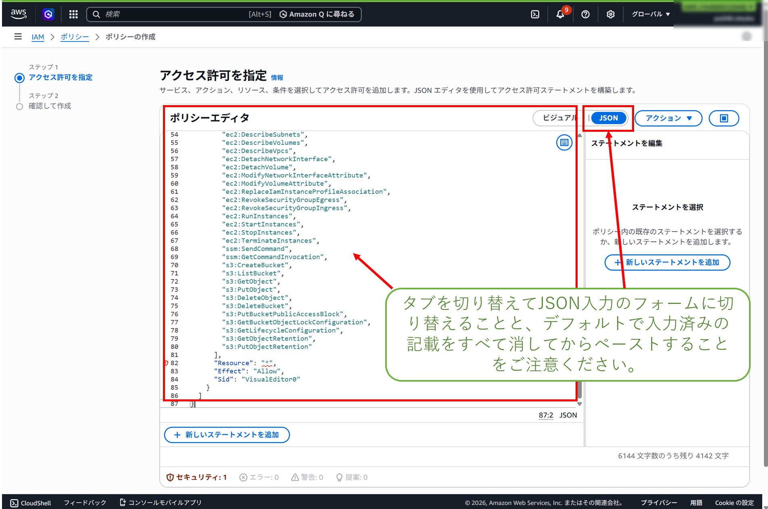Open the notifications bell
768x509 pixels.
pos(560,15)
